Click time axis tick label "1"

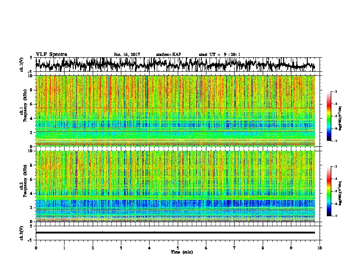coord(64,248)
